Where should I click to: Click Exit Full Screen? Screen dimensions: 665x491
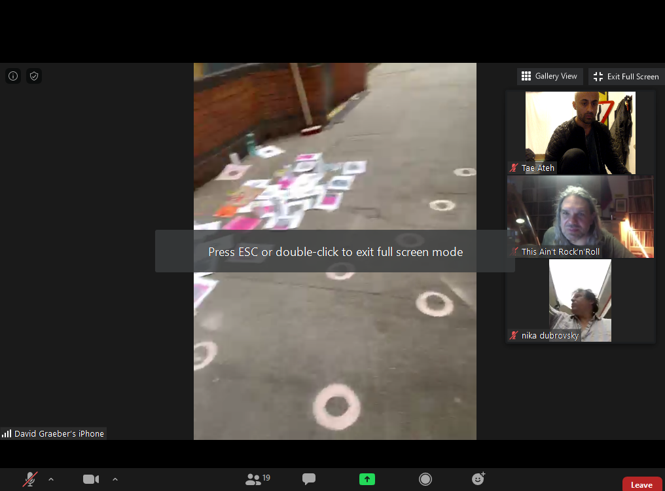(x=626, y=77)
